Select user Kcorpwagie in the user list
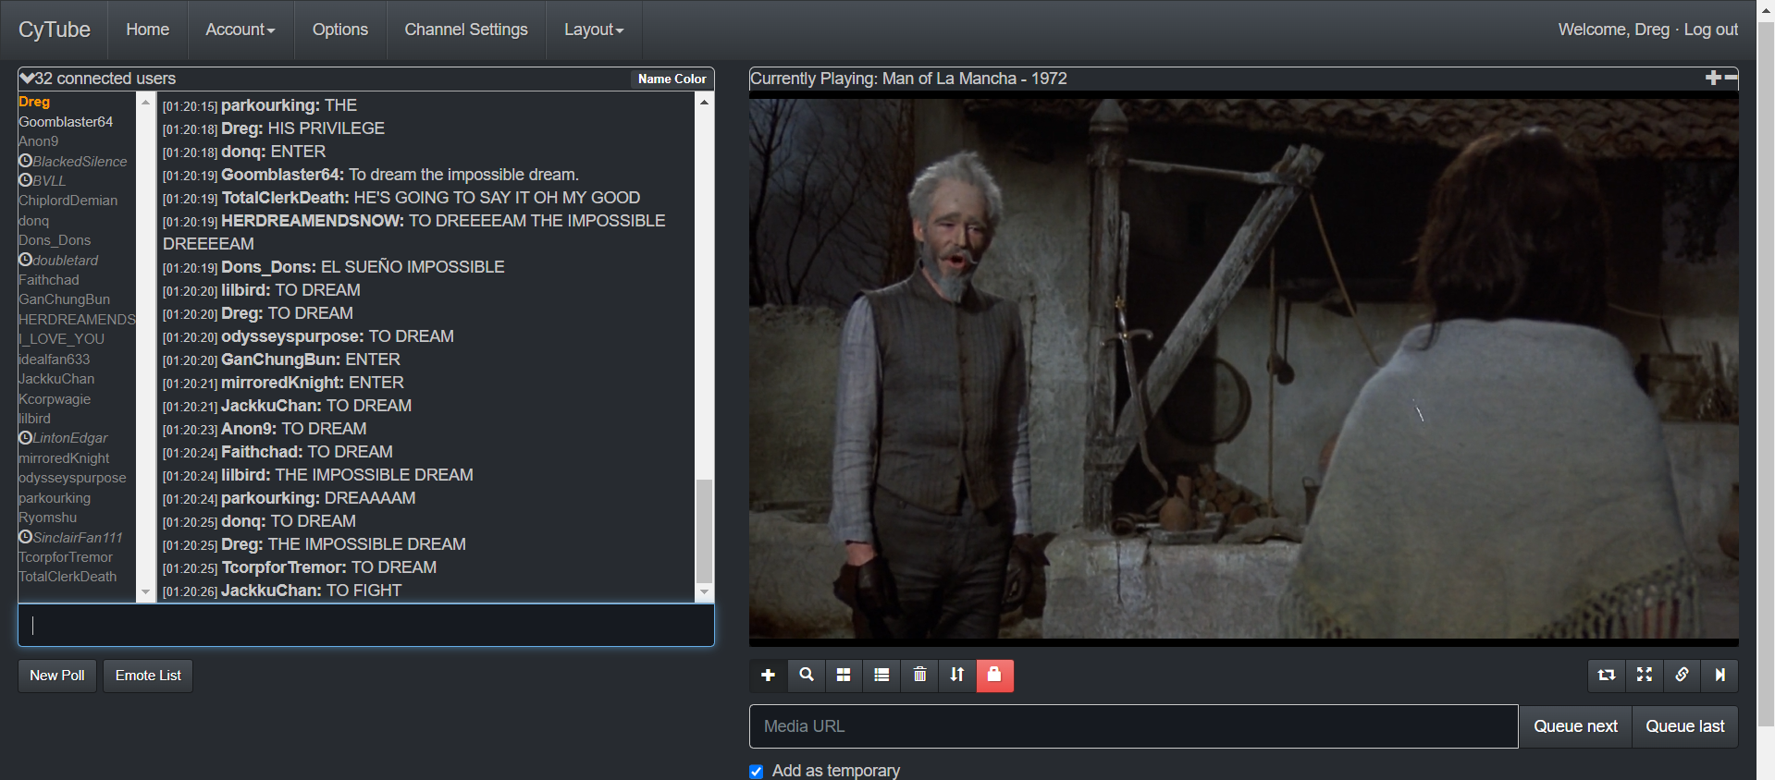1775x780 pixels. click(55, 399)
